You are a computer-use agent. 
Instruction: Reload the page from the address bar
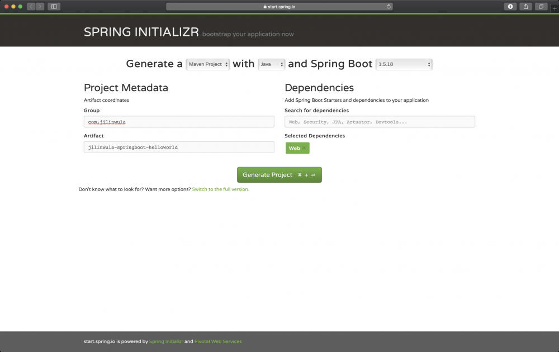(389, 7)
